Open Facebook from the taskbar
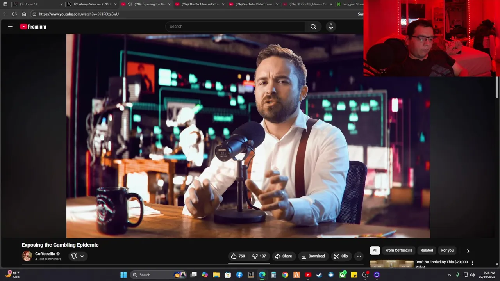Image resolution: width=500 pixels, height=281 pixels. click(x=239, y=275)
